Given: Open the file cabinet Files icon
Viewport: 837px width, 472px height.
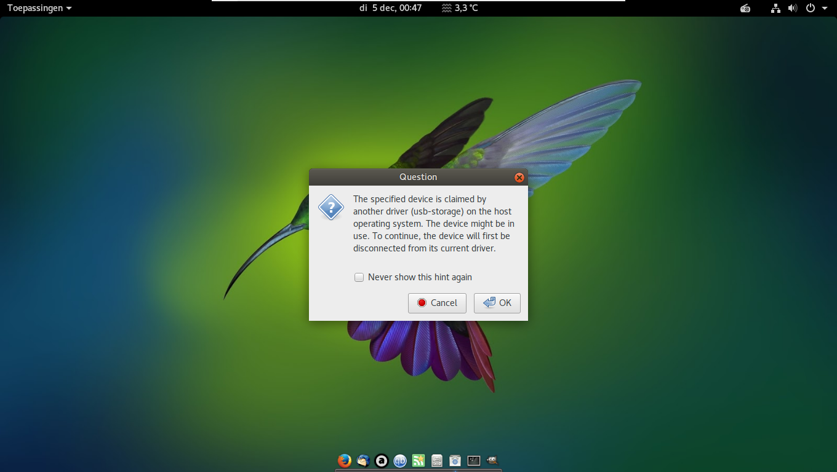Looking at the screenshot, I should (x=437, y=460).
